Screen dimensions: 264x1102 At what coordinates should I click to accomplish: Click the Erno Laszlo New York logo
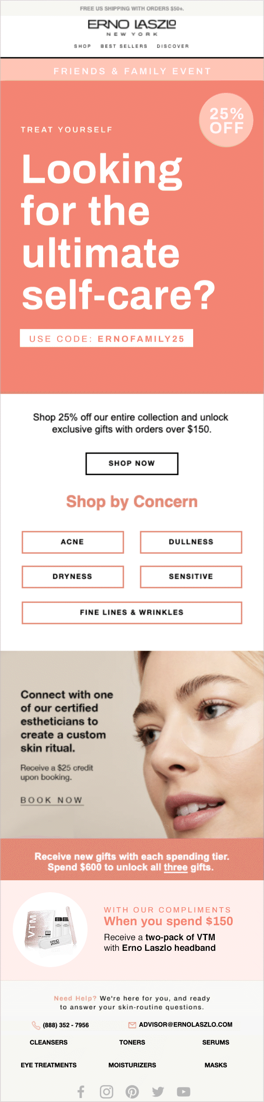(132, 28)
